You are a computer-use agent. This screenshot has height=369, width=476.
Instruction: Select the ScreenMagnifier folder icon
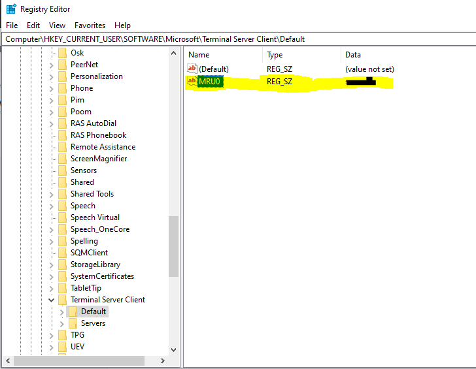click(62, 159)
